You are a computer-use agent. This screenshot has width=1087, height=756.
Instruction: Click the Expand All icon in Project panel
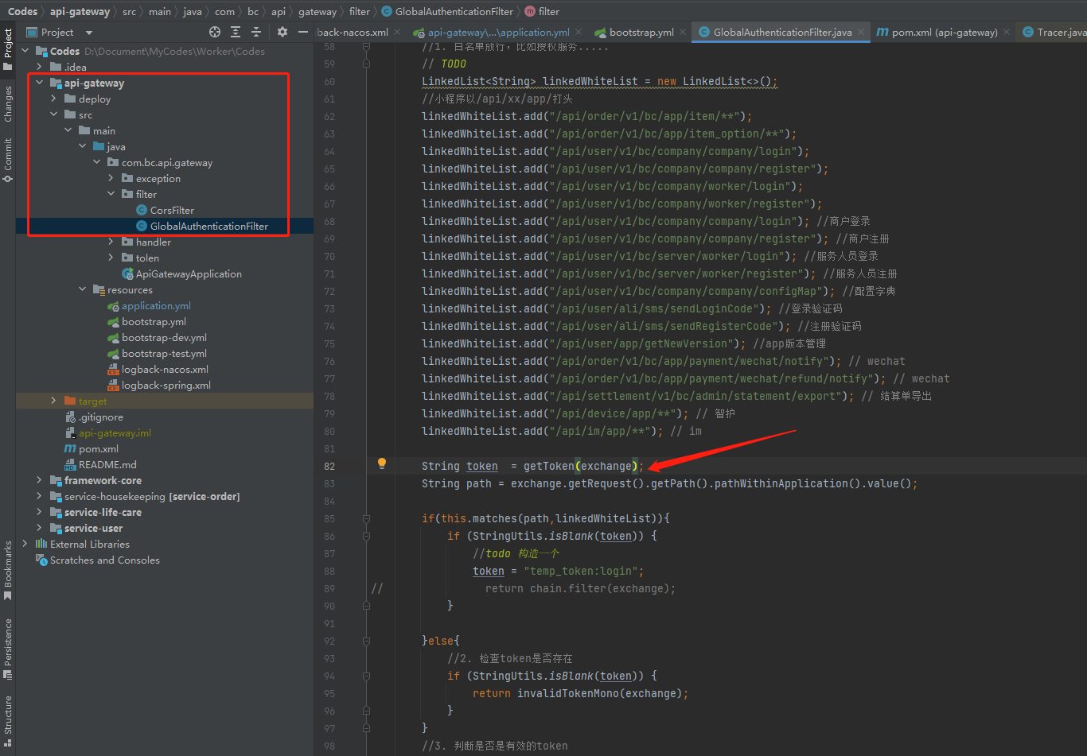coord(236,32)
